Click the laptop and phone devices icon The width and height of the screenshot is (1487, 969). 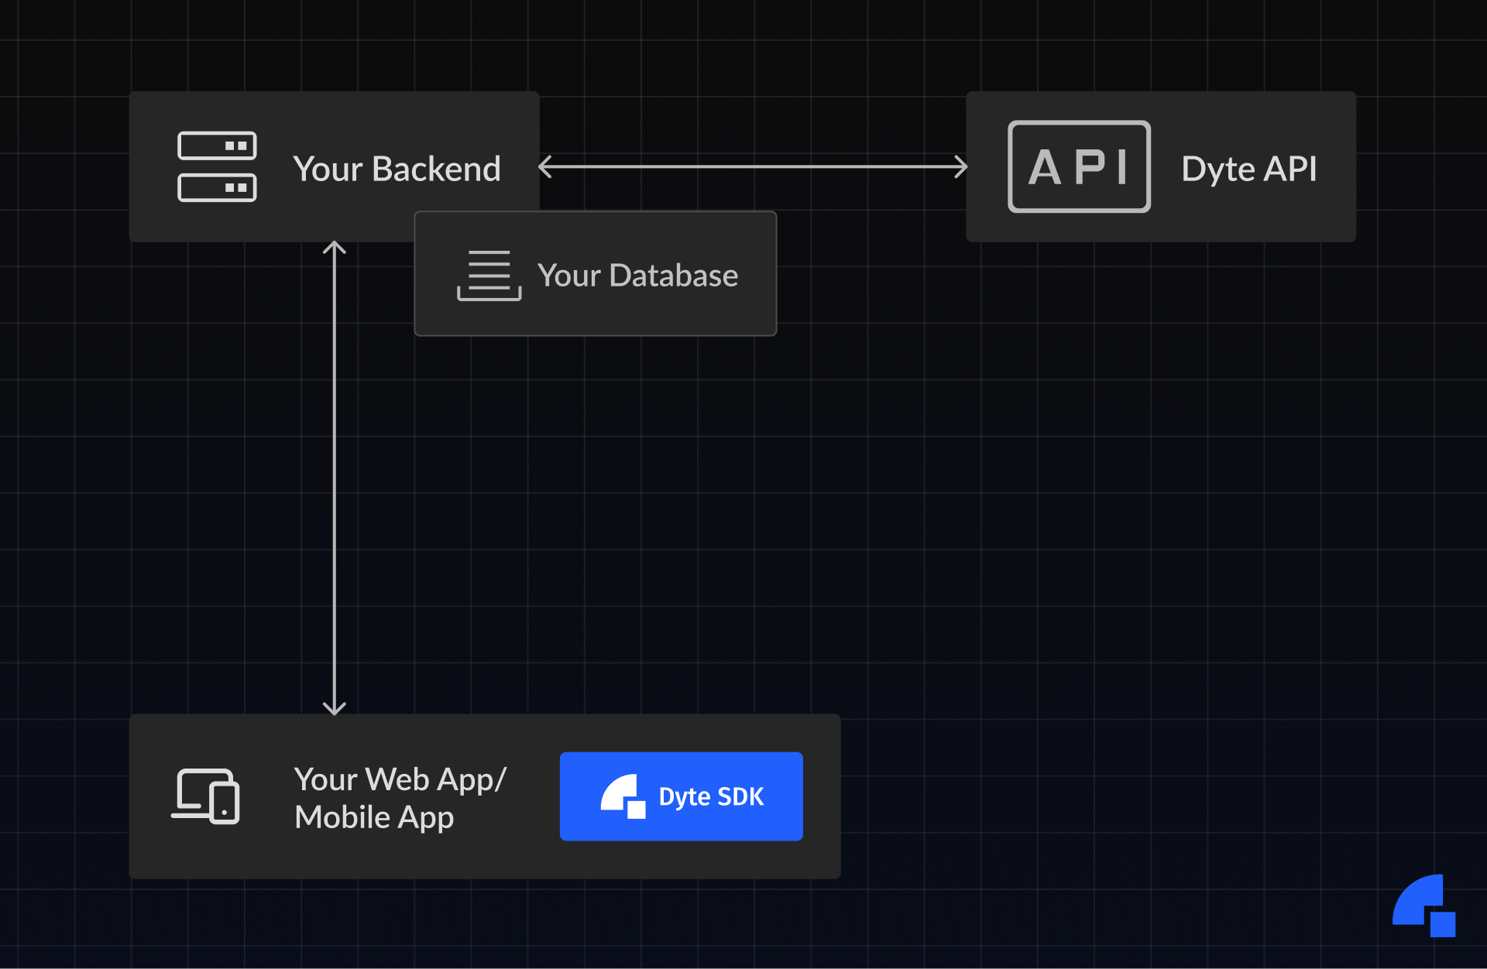(x=205, y=796)
